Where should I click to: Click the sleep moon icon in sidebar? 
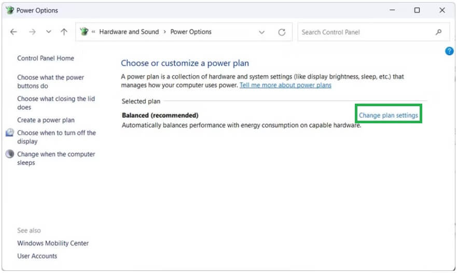(10, 154)
